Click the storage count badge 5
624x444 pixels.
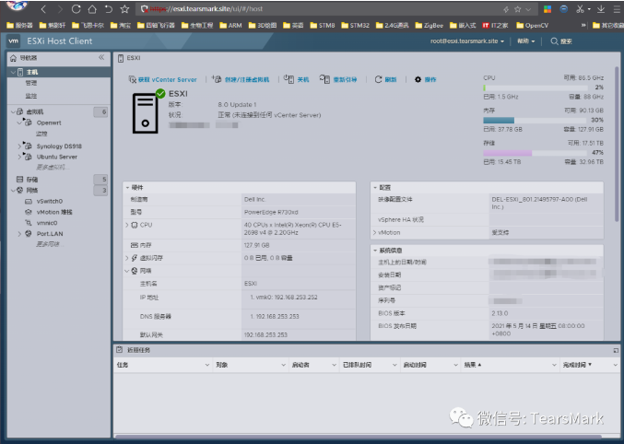coord(100,179)
